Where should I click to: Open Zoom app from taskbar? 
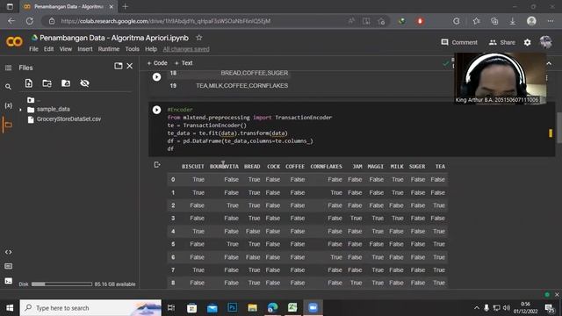click(x=313, y=308)
